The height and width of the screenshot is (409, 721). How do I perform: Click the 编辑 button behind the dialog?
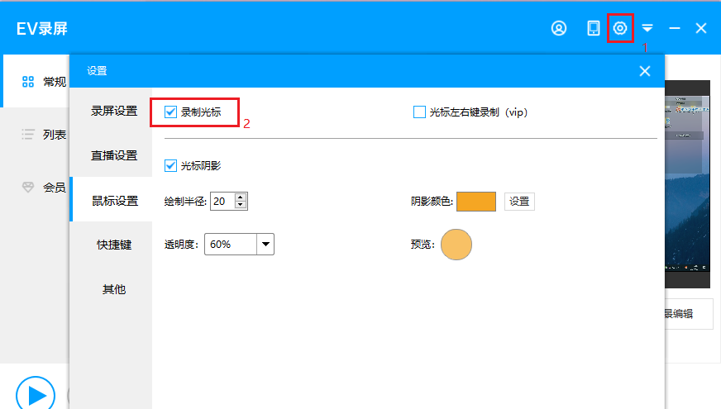pyautogui.click(x=689, y=314)
